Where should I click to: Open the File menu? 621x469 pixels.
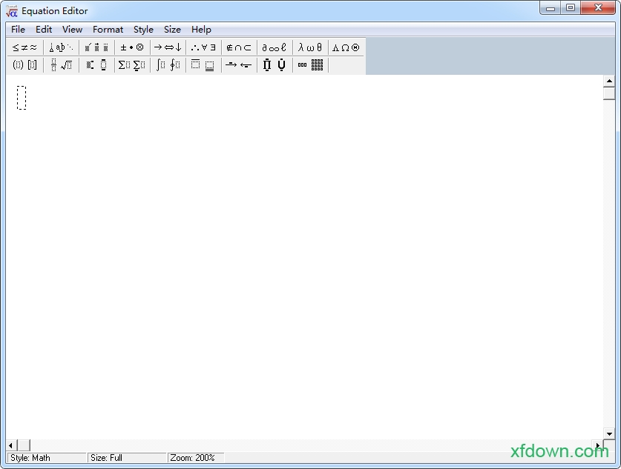pos(18,30)
